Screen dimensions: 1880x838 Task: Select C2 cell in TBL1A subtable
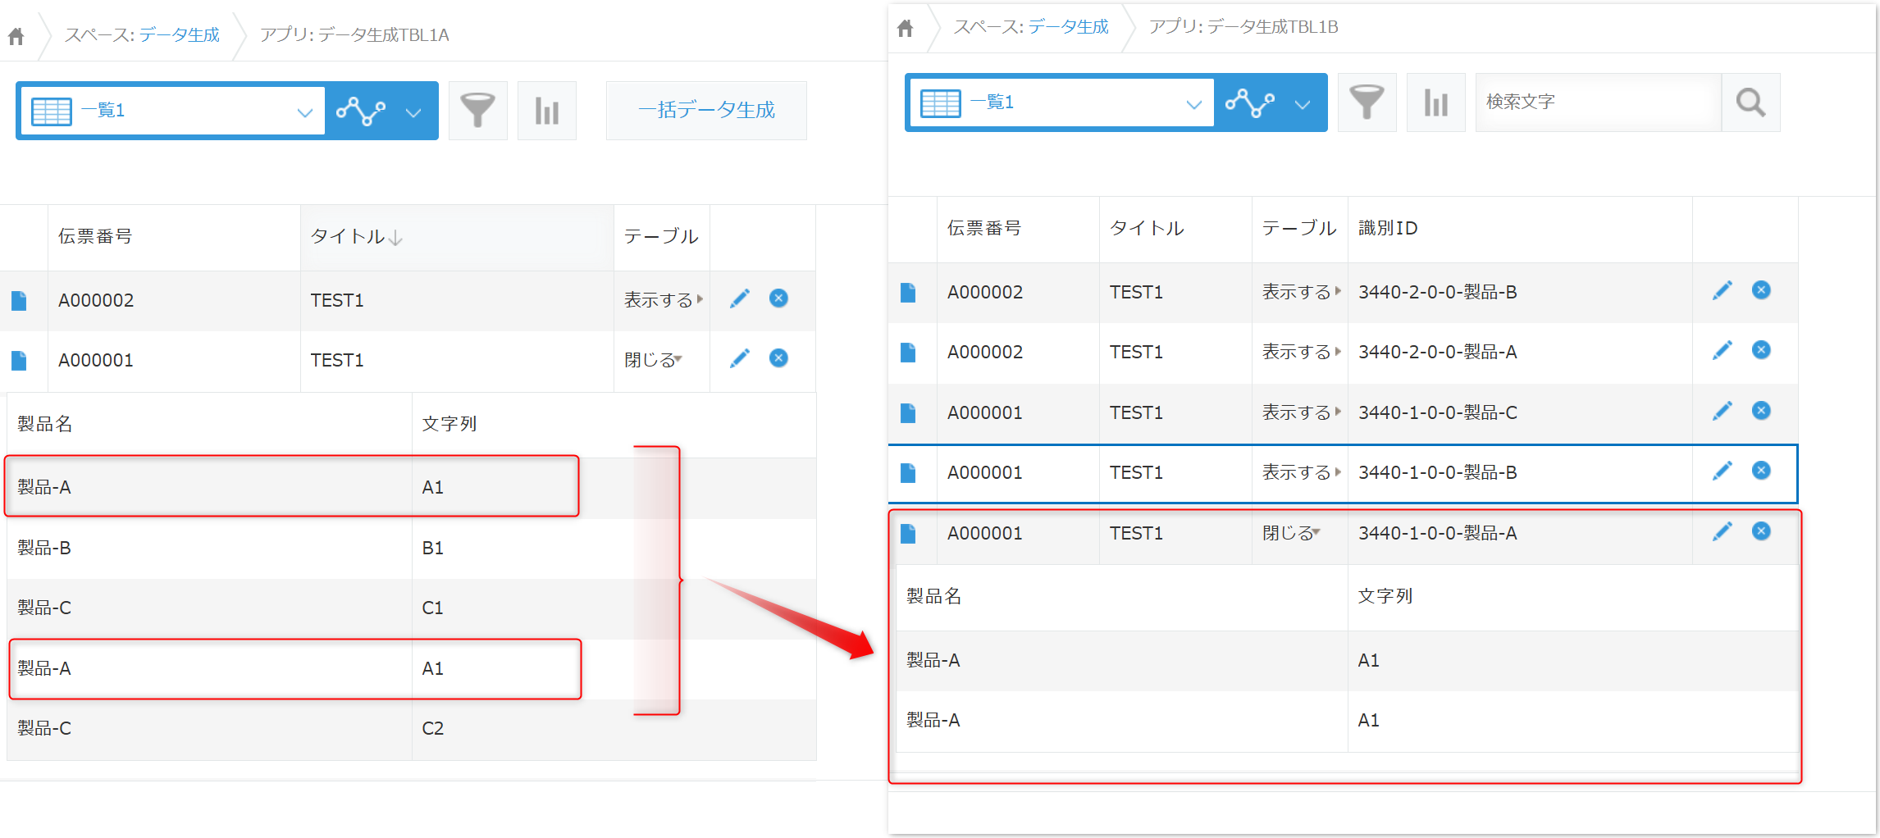[614, 728]
